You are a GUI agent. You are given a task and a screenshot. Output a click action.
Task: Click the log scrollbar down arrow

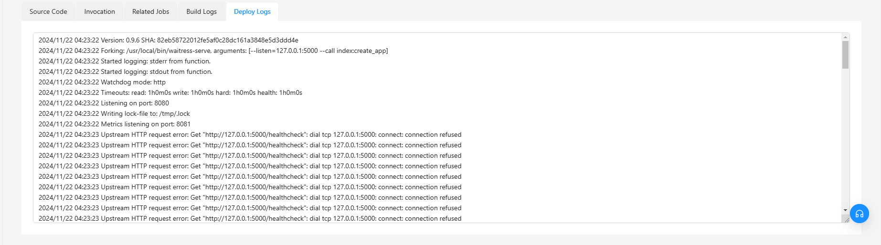coord(845,210)
